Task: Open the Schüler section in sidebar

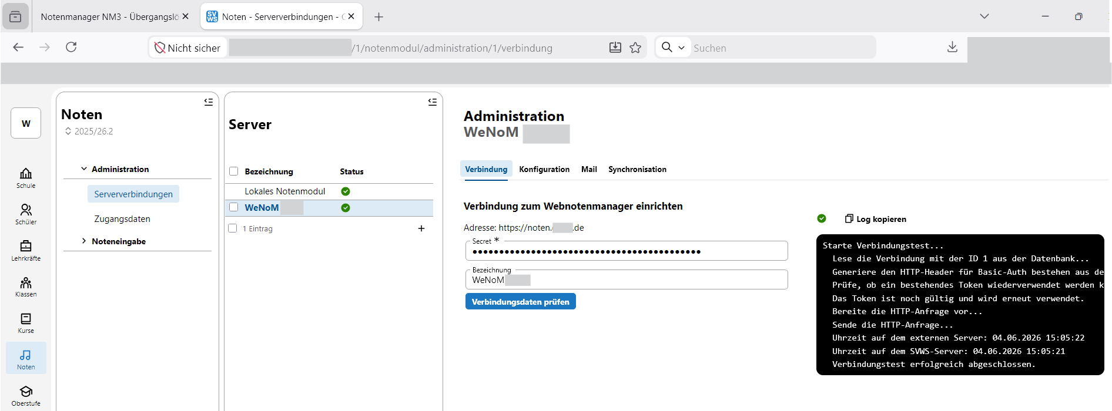Action: 26,214
